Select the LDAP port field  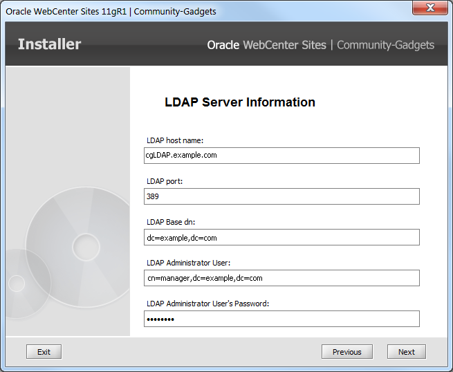pos(281,196)
